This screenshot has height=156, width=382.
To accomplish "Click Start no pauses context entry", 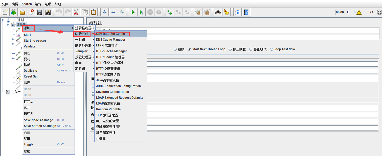I will 48,41.
